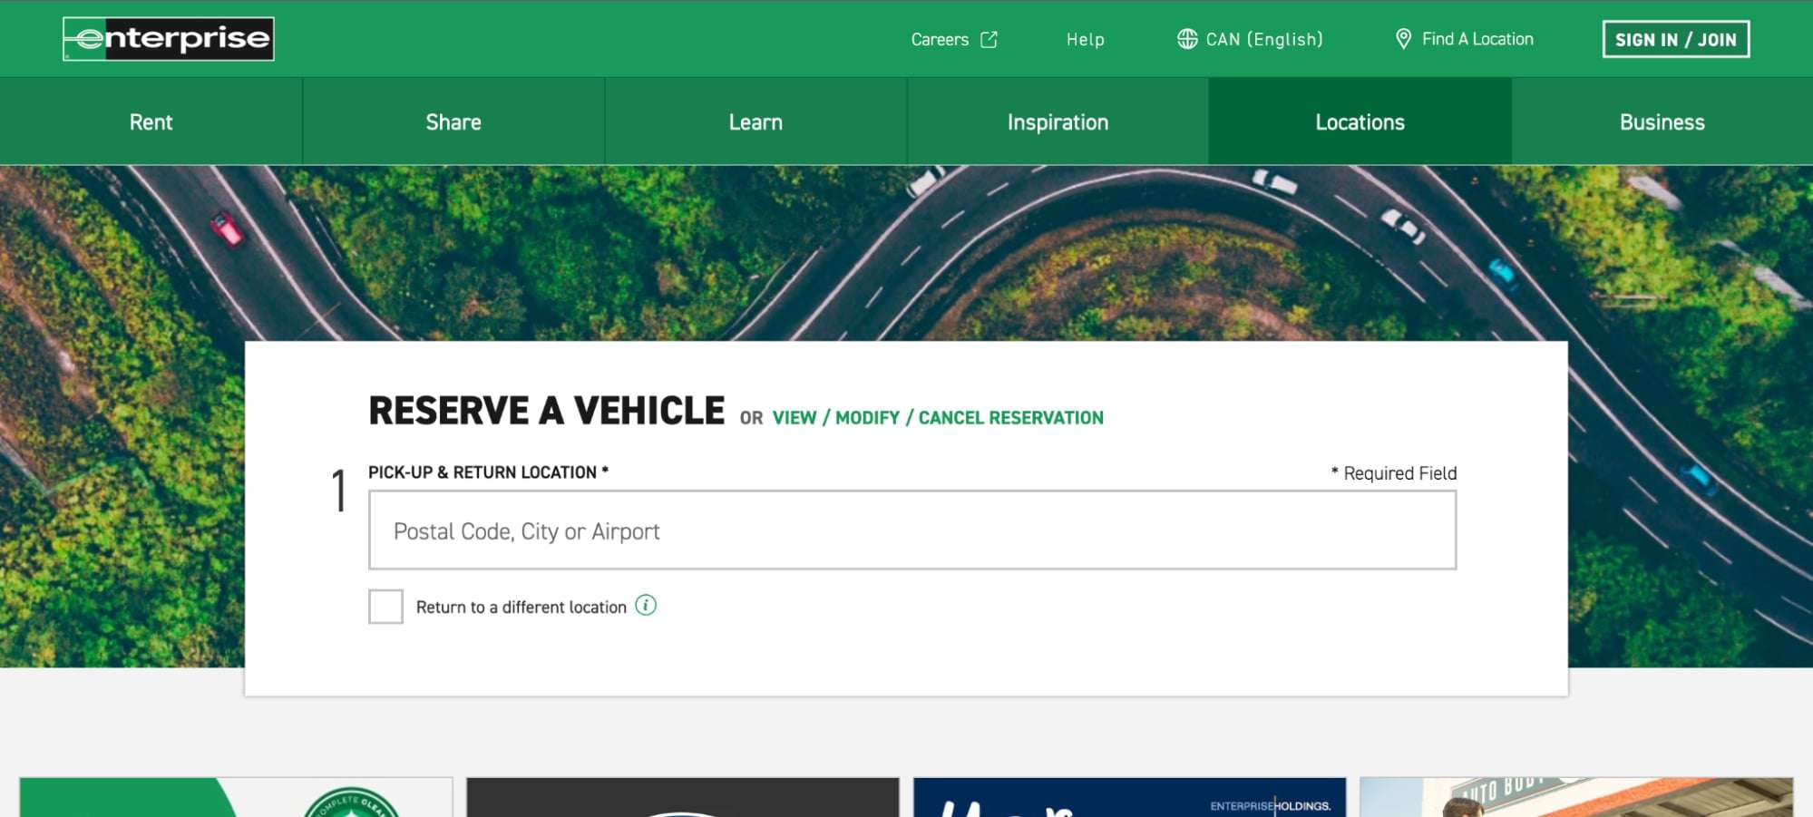1813x817 pixels.
Task: Open the Careers external link
Action: [x=954, y=39]
